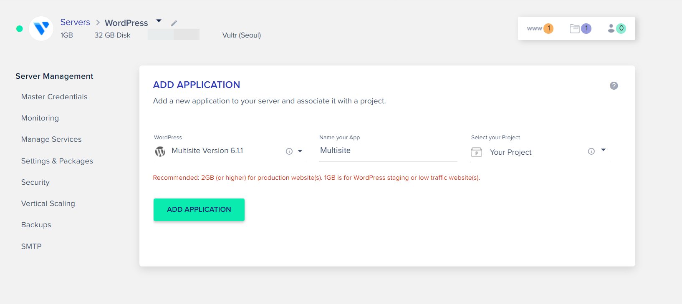Open Settings & Packages
This screenshot has height=304, width=682.
[x=57, y=161]
